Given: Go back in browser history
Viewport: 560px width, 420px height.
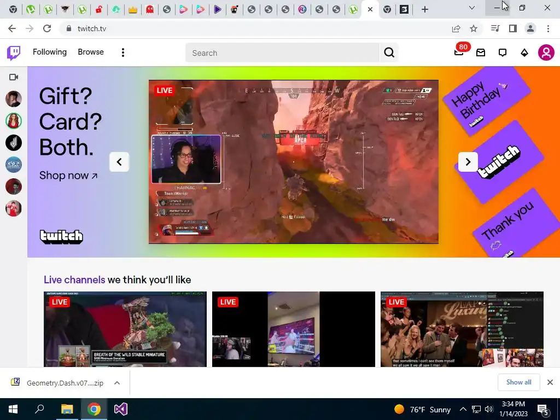Looking at the screenshot, I should click(12, 28).
